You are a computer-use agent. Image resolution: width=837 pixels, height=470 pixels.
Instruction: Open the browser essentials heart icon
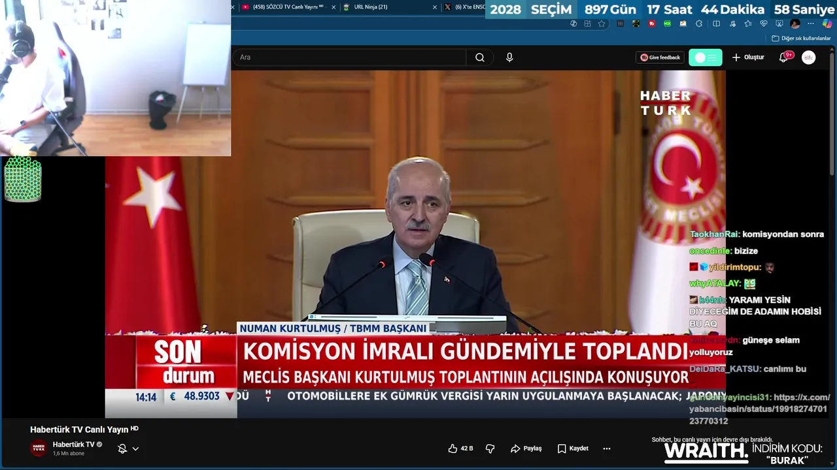[764, 23]
